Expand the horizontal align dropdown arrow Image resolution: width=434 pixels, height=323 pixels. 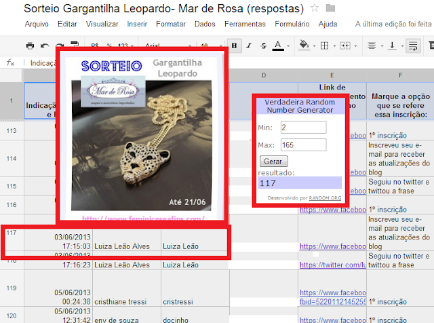tap(382, 46)
